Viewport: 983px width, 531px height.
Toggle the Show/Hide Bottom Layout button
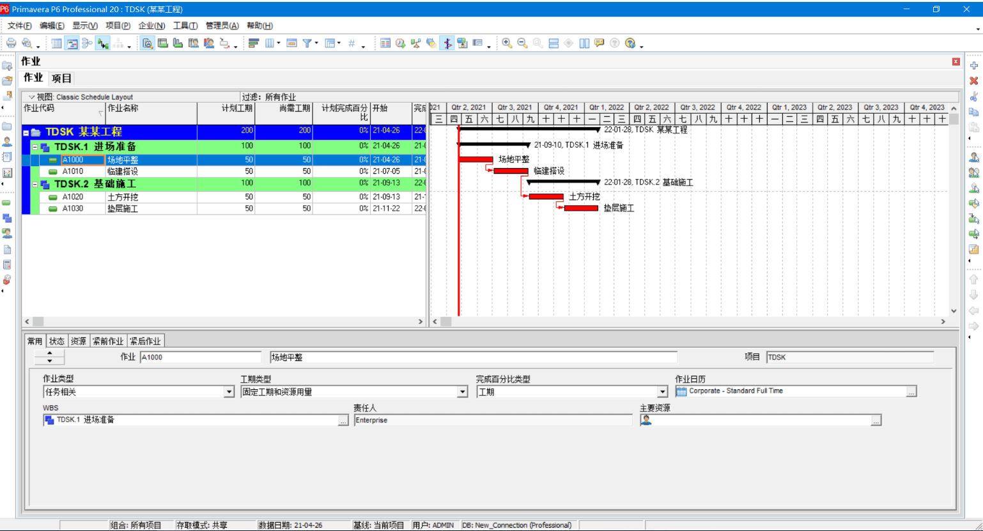coord(103,43)
